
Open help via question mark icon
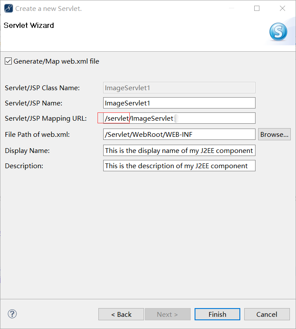12,314
